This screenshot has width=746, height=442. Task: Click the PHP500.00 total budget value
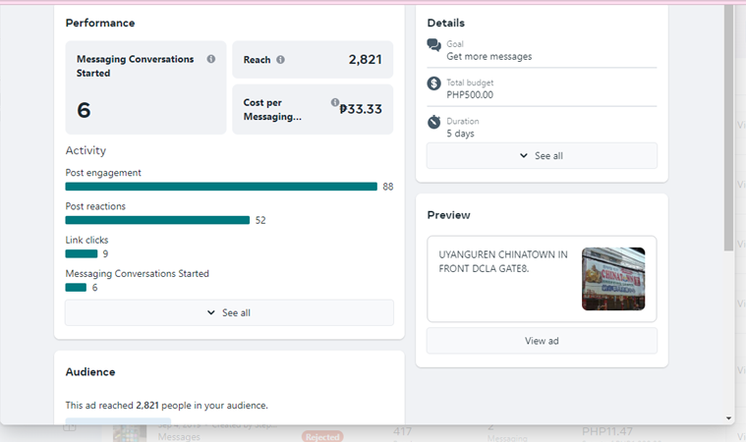click(x=470, y=94)
